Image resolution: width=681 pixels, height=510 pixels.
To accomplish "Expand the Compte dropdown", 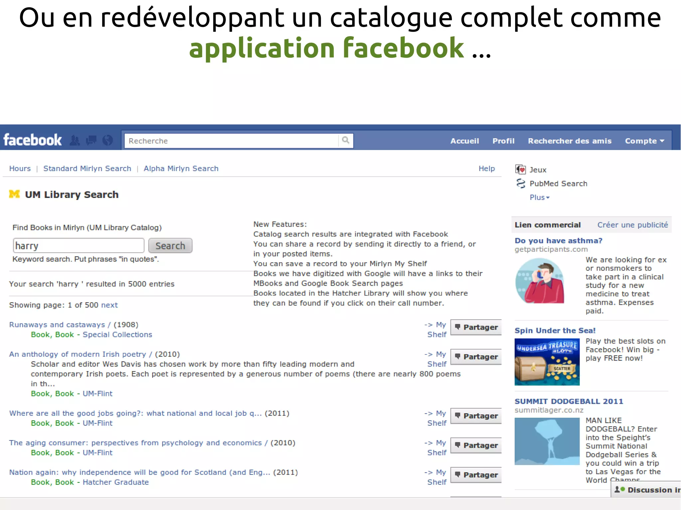I will [644, 141].
